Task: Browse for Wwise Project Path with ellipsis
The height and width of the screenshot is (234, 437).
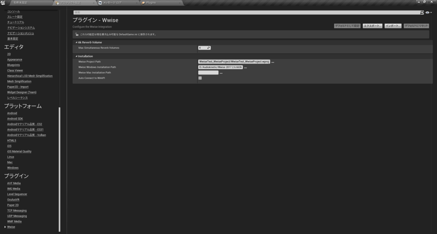Action: pos(273,62)
